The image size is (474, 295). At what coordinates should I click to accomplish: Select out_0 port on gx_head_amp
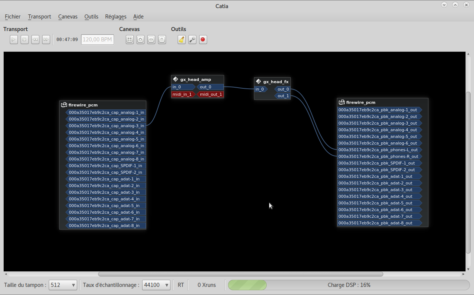coord(210,87)
